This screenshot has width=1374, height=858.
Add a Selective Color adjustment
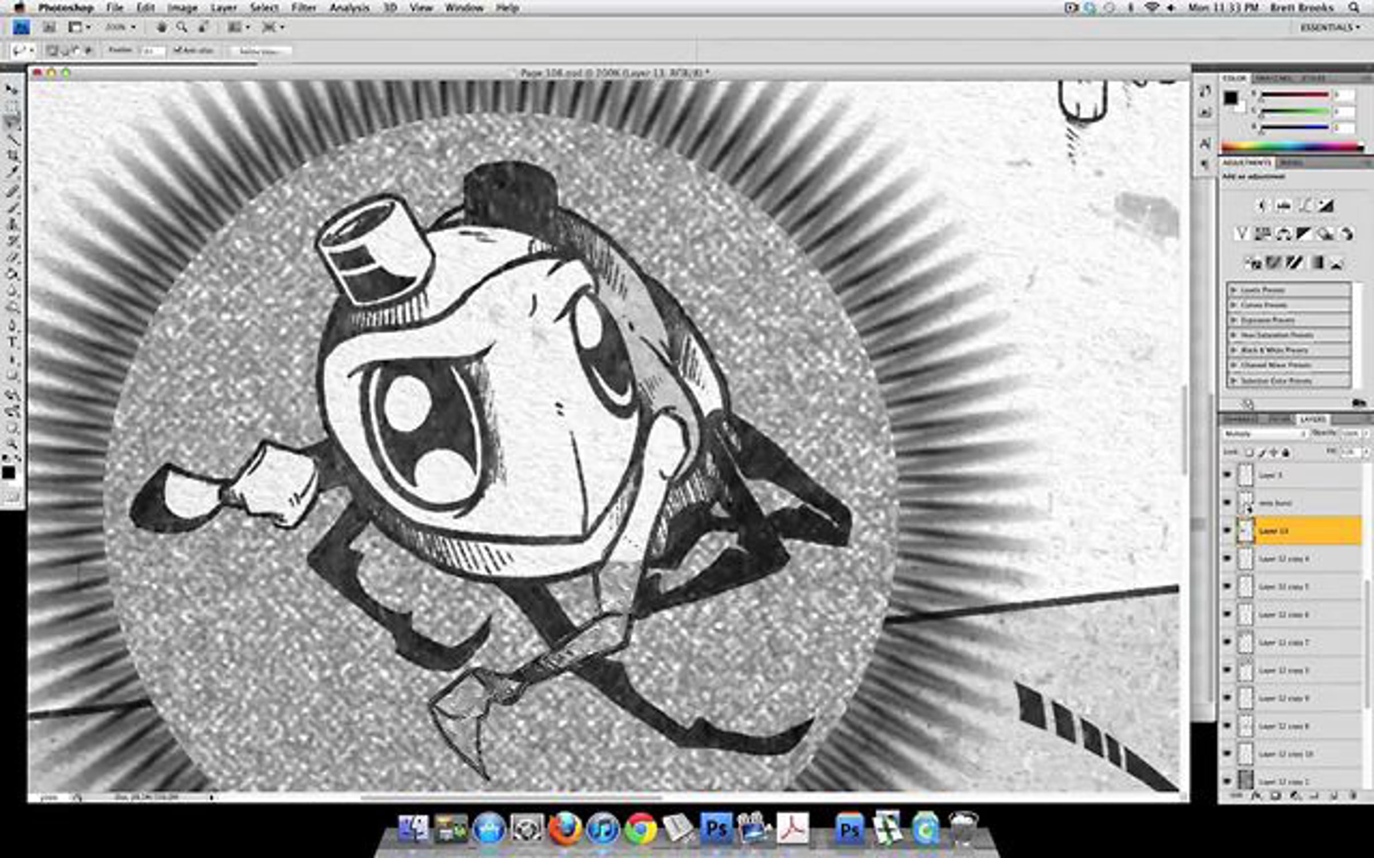point(1336,263)
